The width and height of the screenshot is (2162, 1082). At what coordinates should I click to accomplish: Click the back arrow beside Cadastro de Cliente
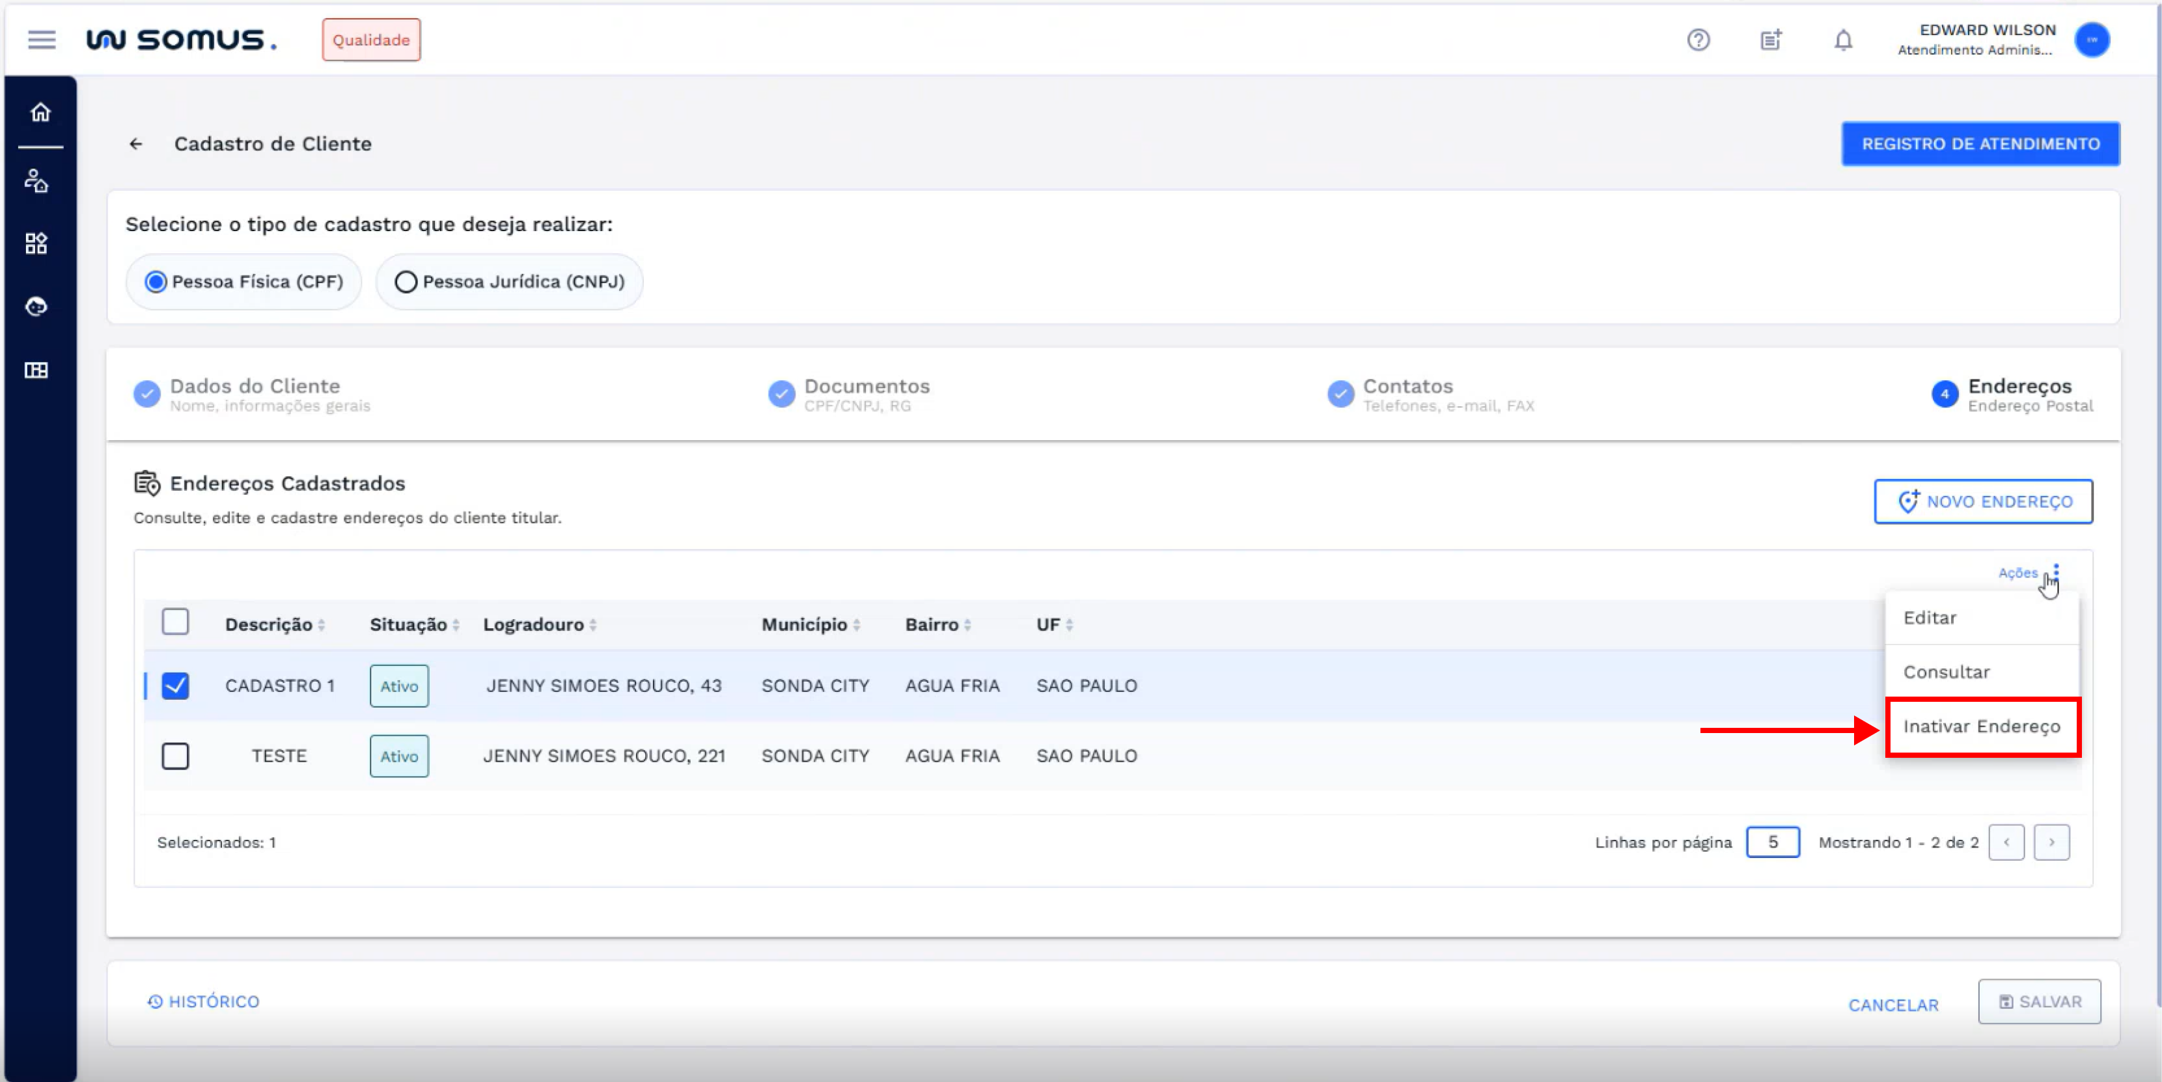point(136,145)
